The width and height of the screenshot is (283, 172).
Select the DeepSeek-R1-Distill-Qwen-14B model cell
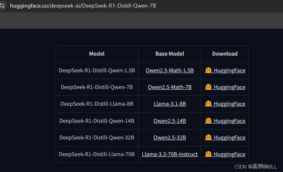[97, 121]
